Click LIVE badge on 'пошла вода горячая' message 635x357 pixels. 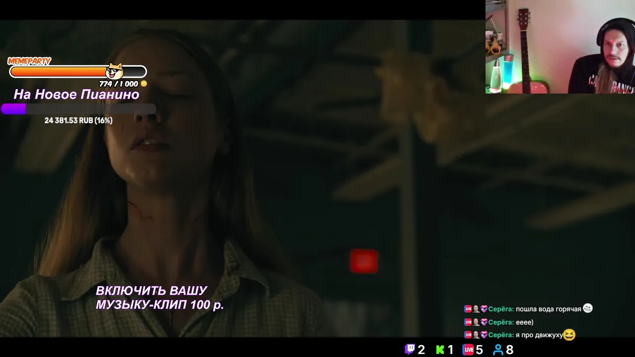pos(468,309)
